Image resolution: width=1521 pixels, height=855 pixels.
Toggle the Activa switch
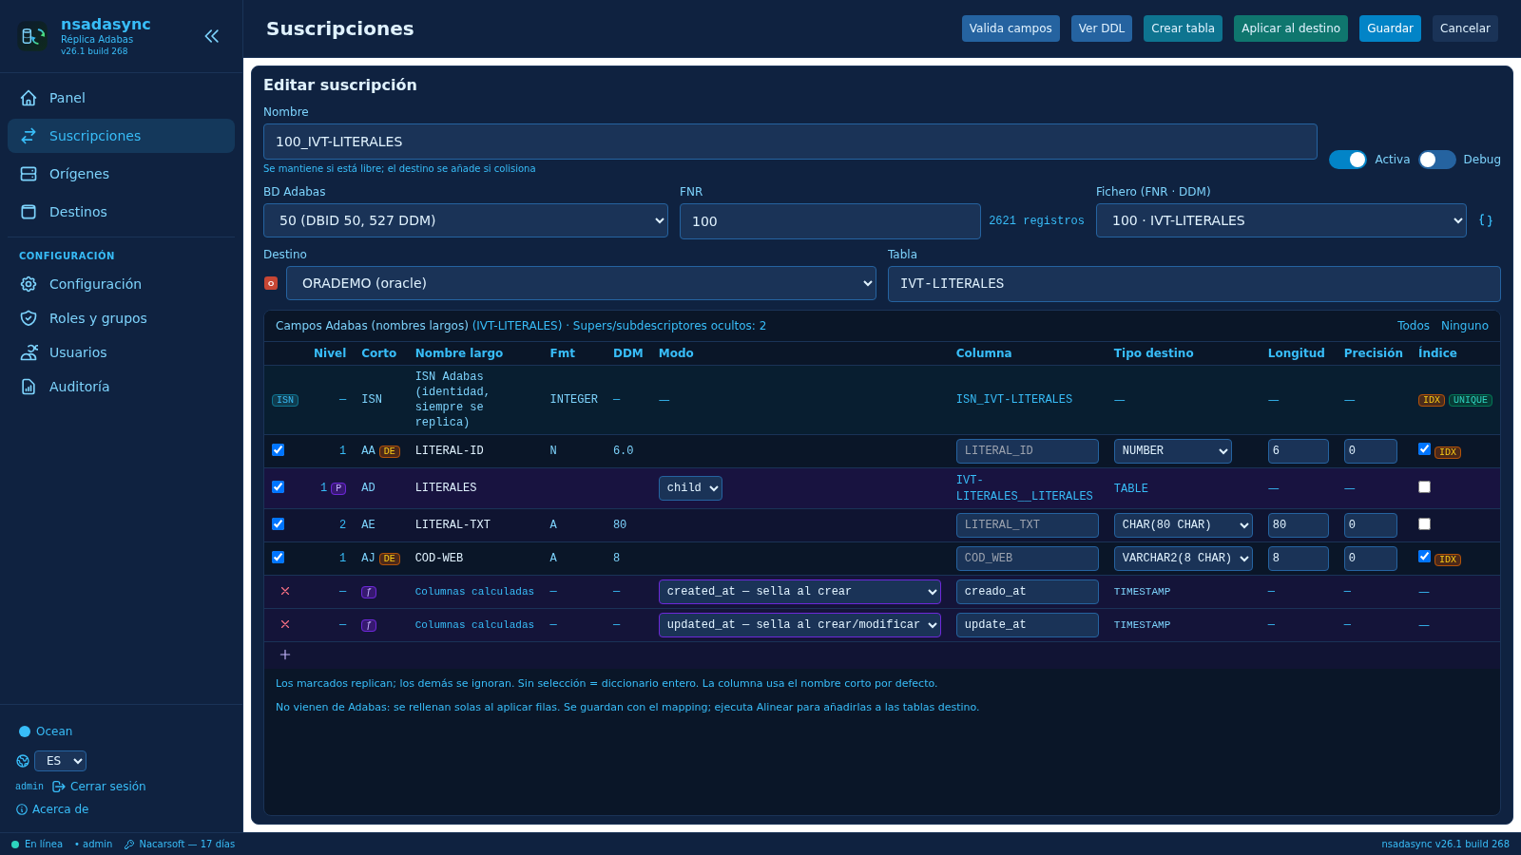coord(1347,160)
